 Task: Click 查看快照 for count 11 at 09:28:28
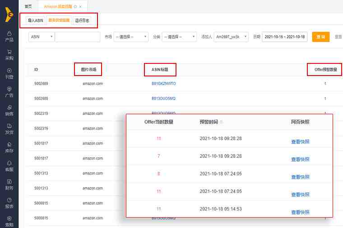(300, 142)
